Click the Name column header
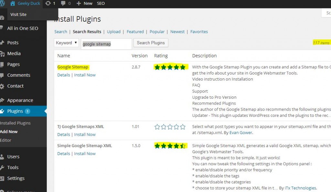Image resolution: width=331 pixels, height=192 pixels. (x=64, y=56)
